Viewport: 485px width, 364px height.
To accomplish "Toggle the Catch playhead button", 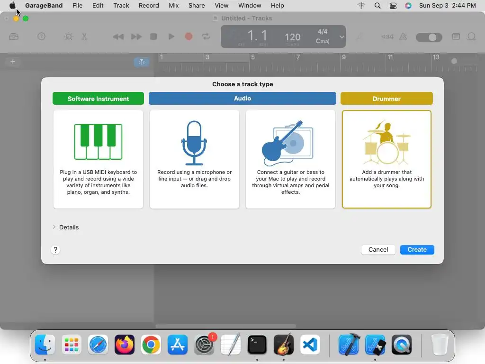I will pyautogui.click(x=142, y=62).
